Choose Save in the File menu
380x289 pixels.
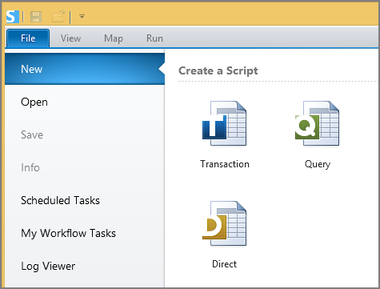pos(85,134)
